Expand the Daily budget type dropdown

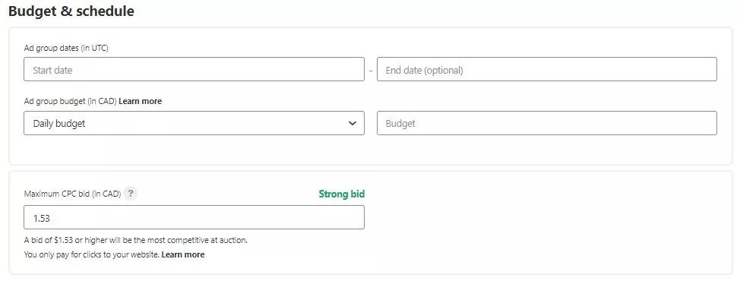pos(194,123)
